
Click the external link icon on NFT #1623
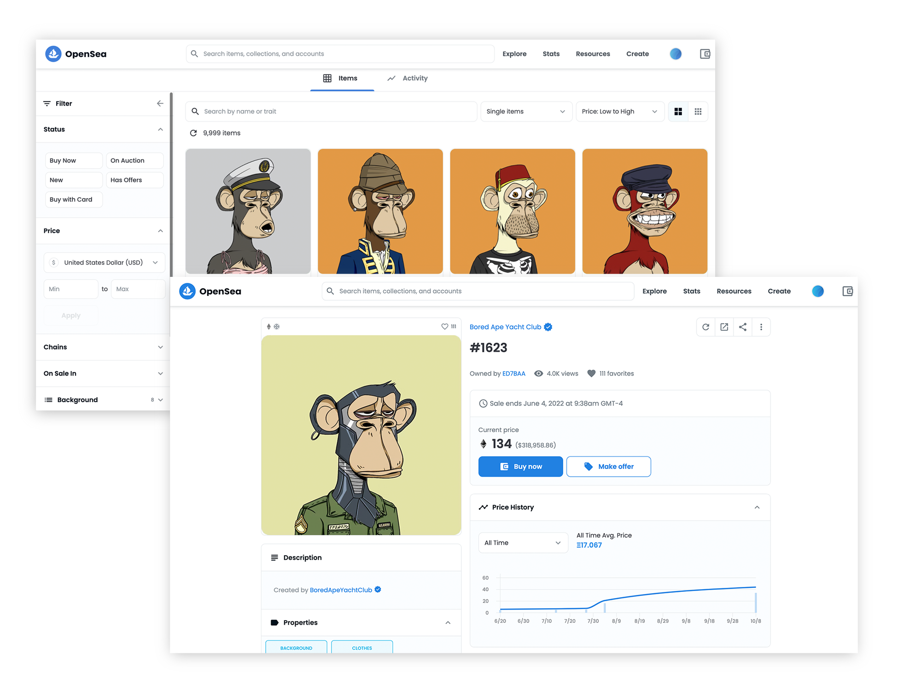click(x=725, y=328)
